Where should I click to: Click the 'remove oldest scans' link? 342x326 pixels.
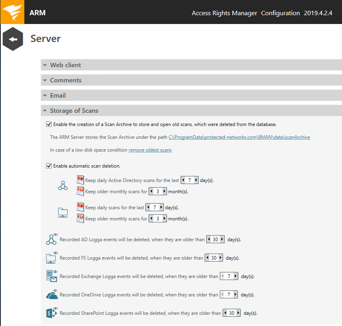click(x=150, y=150)
